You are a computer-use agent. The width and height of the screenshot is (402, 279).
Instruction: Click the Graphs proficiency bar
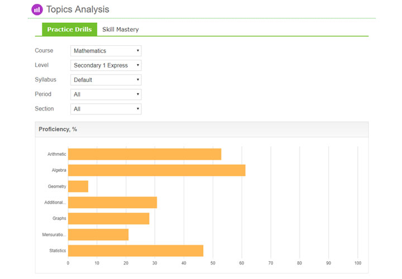pos(108,219)
